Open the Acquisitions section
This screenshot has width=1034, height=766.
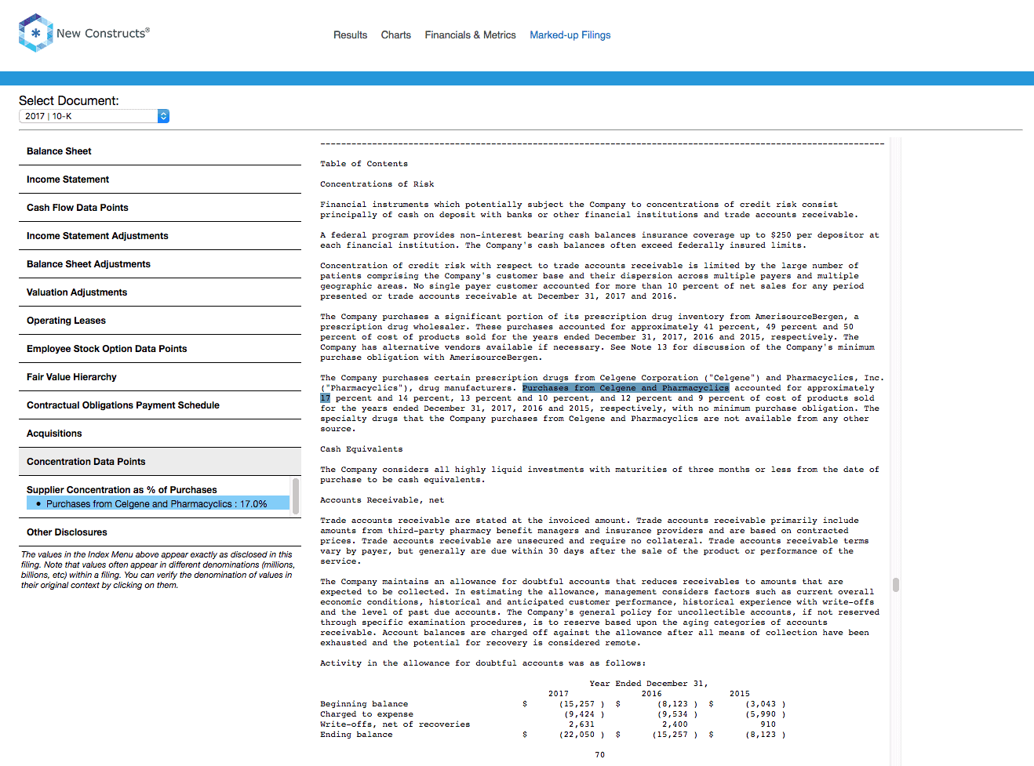pos(160,434)
